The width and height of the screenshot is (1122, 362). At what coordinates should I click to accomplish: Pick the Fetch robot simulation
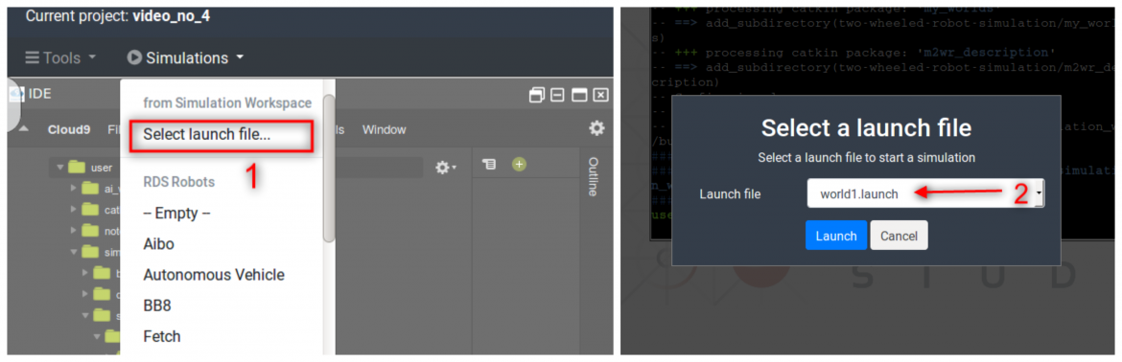(162, 336)
